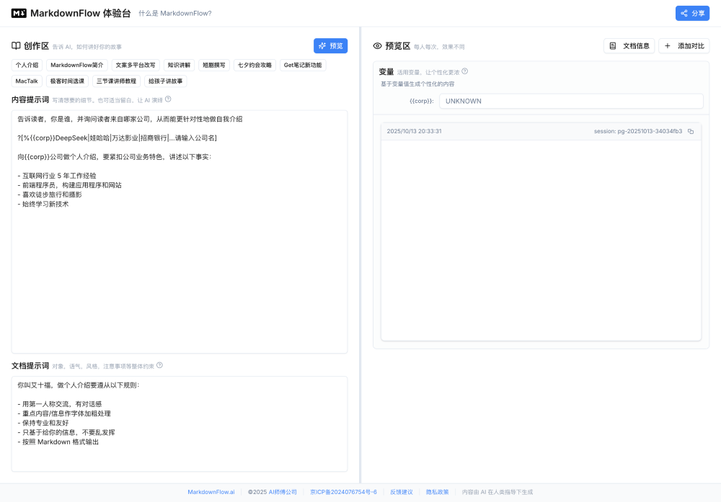Open the MarkdownFlow.ai footer link
721x502 pixels.
(x=211, y=492)
